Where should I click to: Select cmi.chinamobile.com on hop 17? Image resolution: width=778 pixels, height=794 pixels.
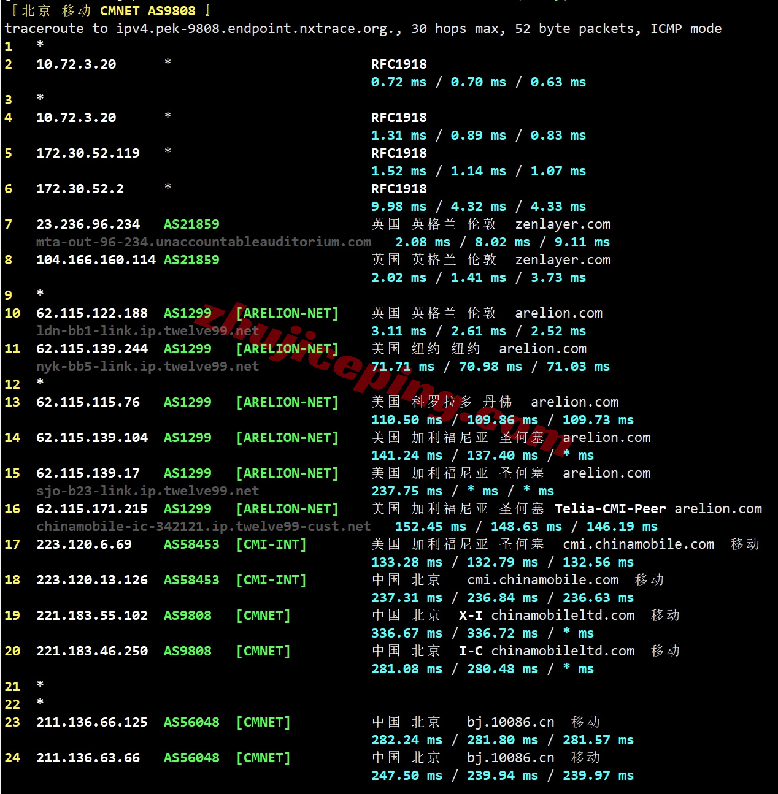click(x=639, y=544)
